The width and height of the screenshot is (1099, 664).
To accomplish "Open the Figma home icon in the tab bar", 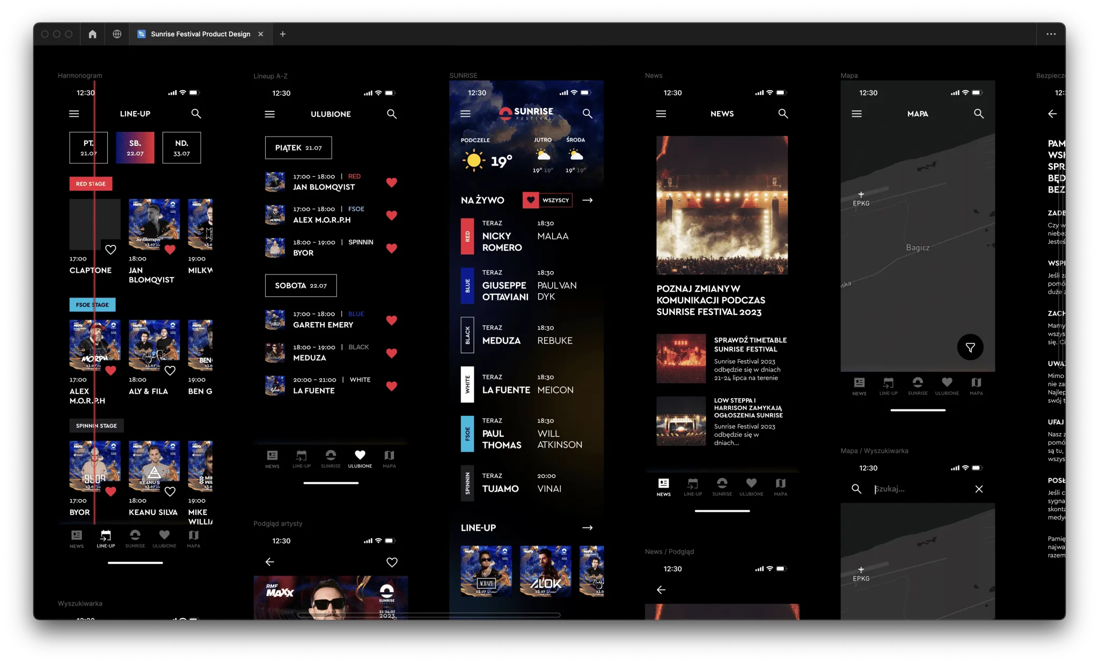I will point(92,34).
